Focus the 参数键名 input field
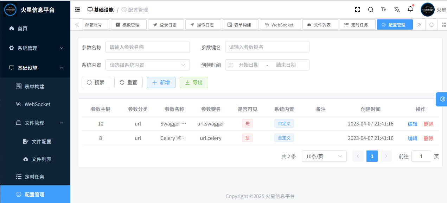Screen dimensions: 447x203 tap(267, 47)
